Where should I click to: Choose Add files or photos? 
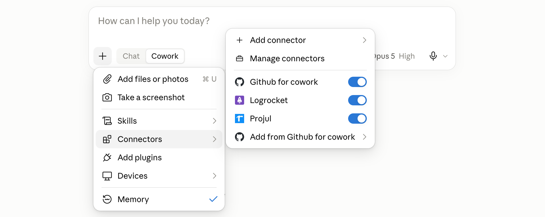point(159,79)
